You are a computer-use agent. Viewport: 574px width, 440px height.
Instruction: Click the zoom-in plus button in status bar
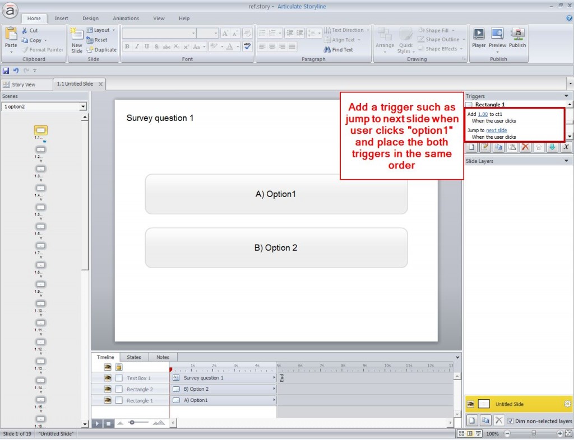(559, 433)
